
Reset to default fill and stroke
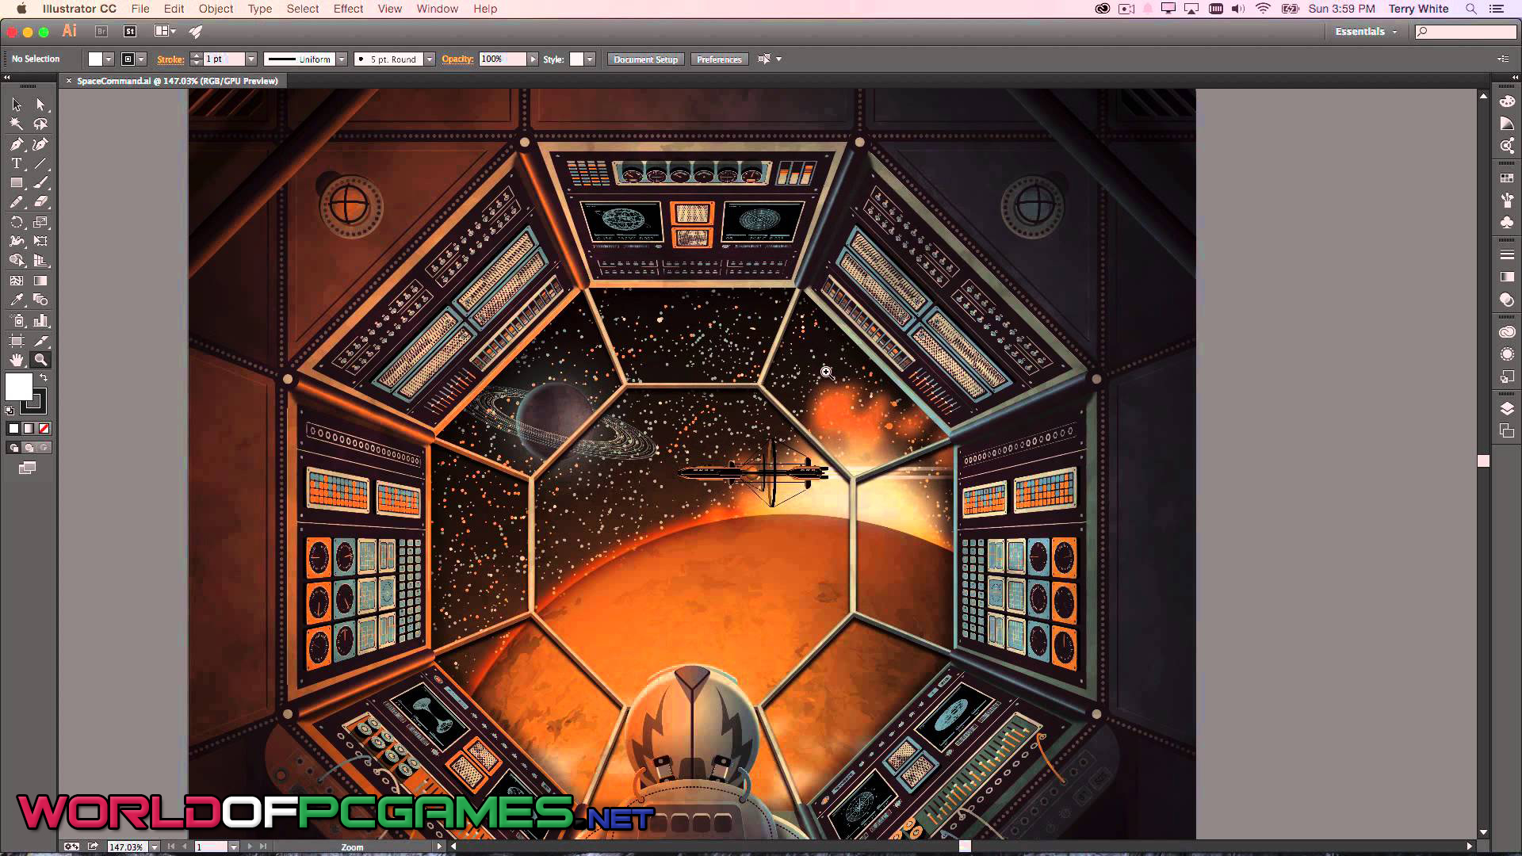pyautogui.click(x=10, y=411)
